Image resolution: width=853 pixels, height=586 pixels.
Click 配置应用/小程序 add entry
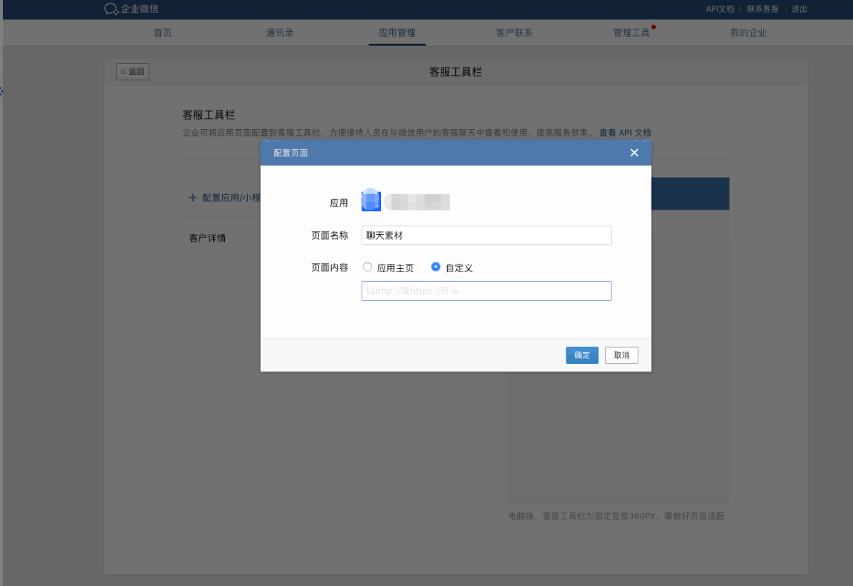225,198
